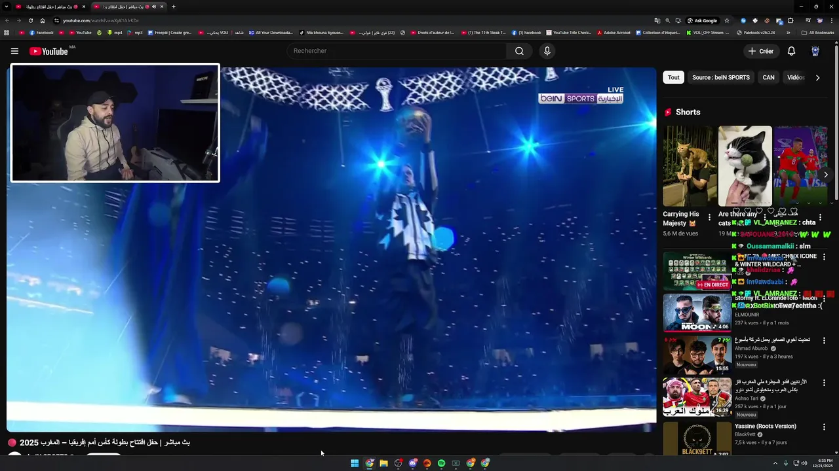
Task: Open options for the Ahmad Aburob video
Action: pyautogui.click(x=825, y=341)
